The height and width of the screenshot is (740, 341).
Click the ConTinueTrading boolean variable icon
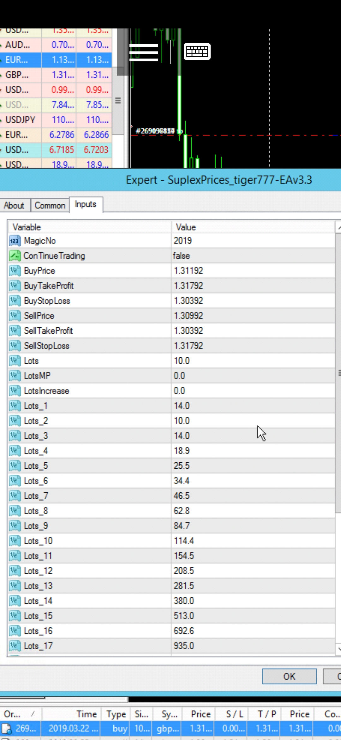click(x=15, y=256)
